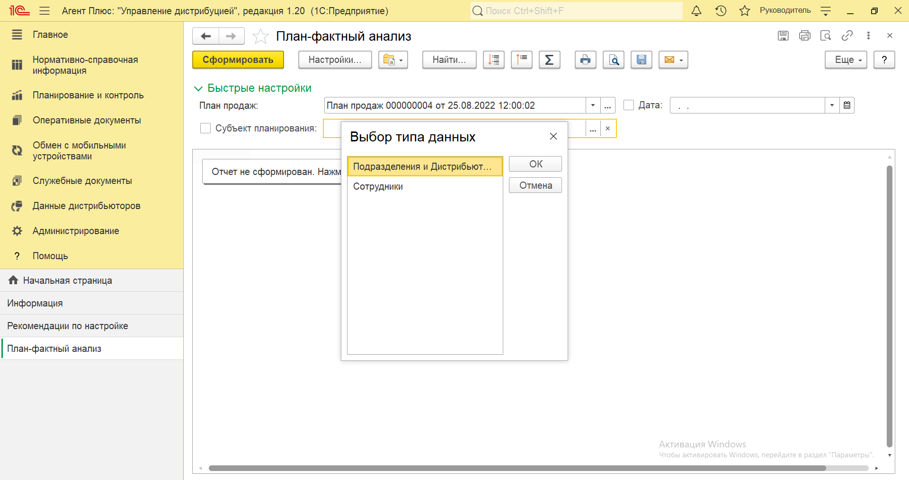Click the expand all groups icon

click(493, 60)
